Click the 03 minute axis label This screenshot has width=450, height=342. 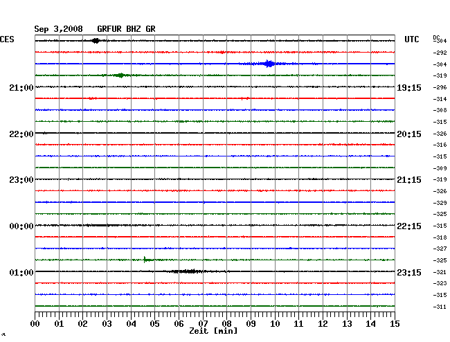107,324
